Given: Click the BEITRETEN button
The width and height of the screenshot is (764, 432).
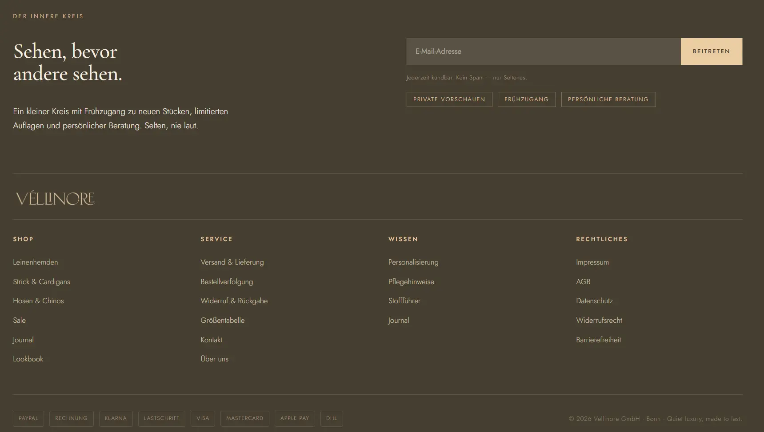Looking at the screenshot, I should [712, 52].
